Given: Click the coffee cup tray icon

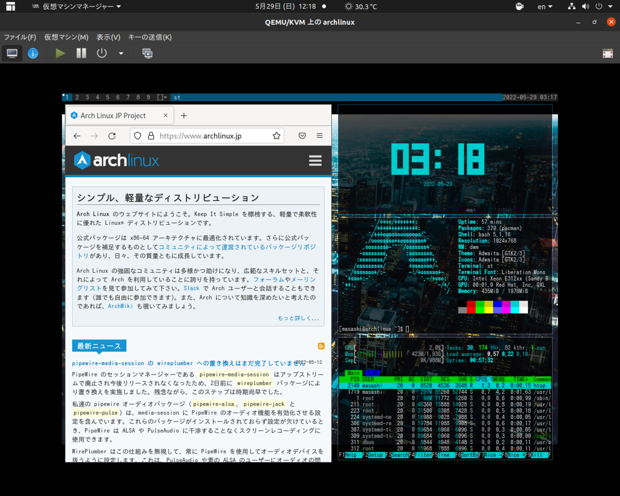Looking at the screenshot, I should coord(520,7).
